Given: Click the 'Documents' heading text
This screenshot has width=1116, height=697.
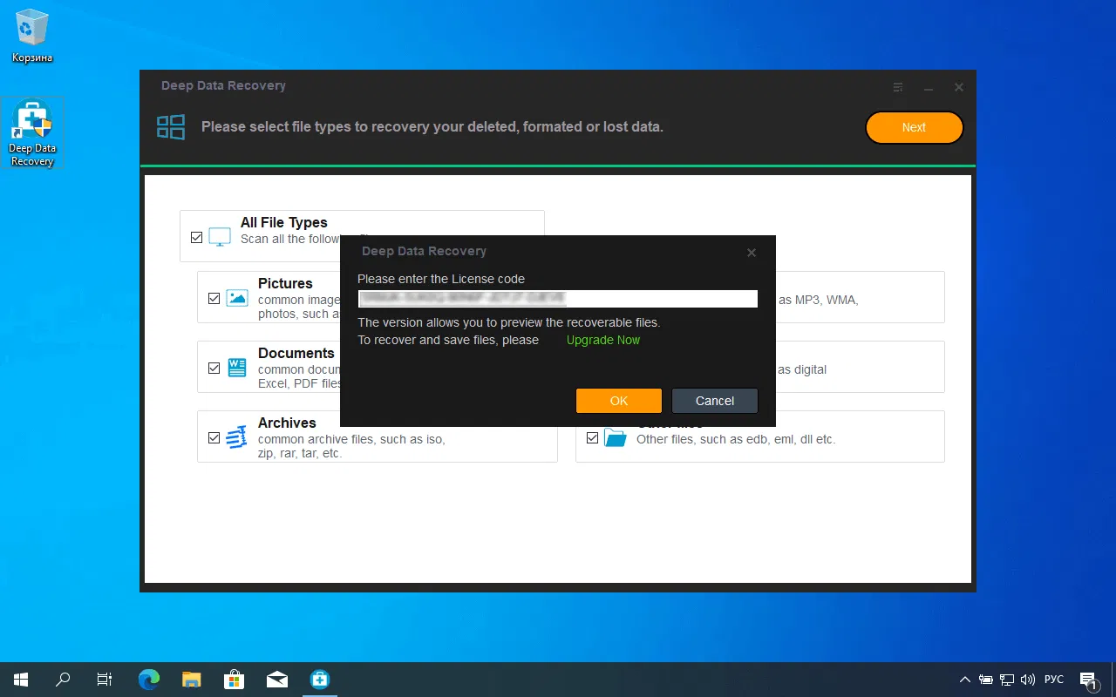Looking at the screenshot, I should [x=296, y=353].
